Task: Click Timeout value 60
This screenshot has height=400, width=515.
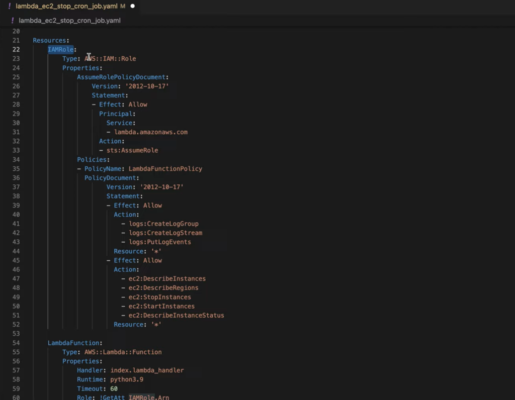Action: pyautogui.click(x=114, y=389)
